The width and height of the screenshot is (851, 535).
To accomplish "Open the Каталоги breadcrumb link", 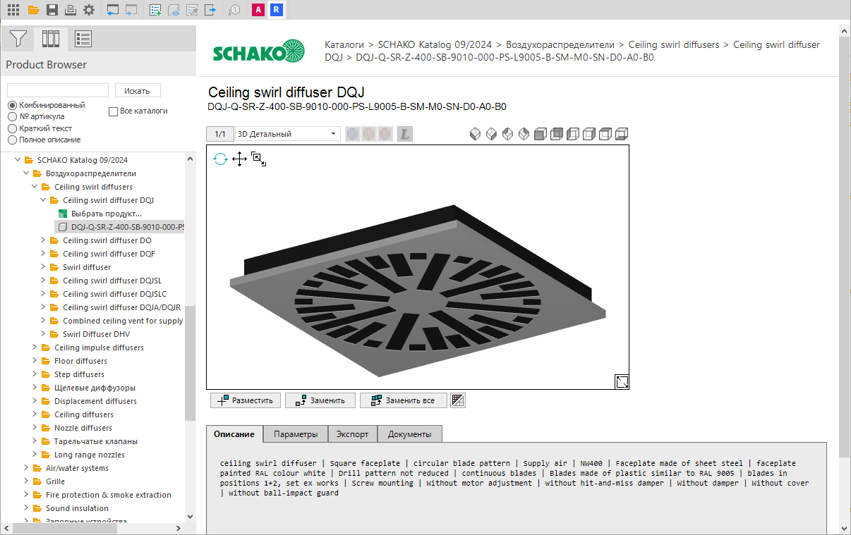I will pyautogui.click(x=344, y=44).
